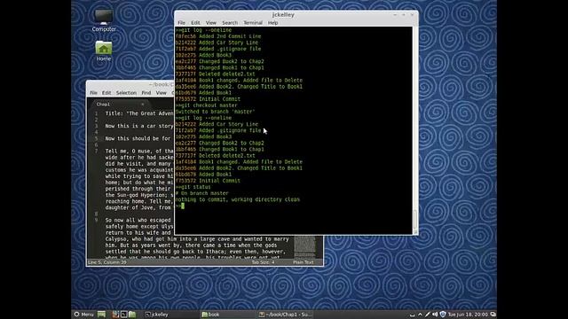Click the window list icon at taskbar end

(x=493, y=315)
